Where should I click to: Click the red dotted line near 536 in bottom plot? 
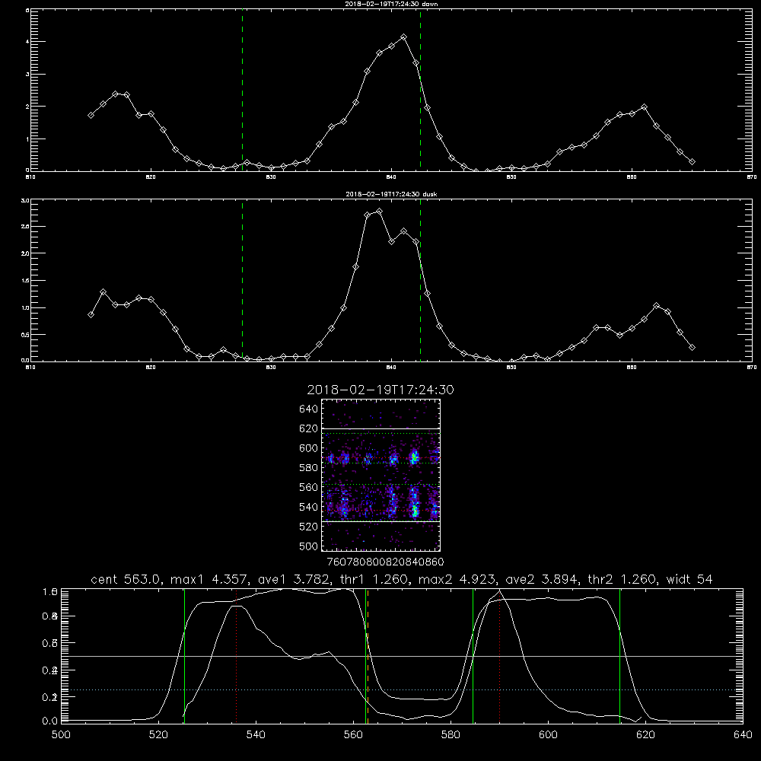pyautogui.click(x=237, y=656)
